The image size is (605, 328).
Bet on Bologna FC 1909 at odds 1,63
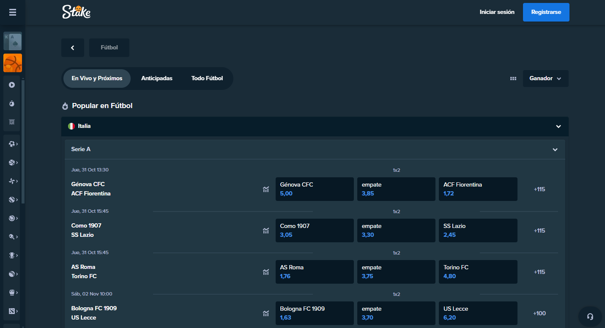(x=315, y=313)
